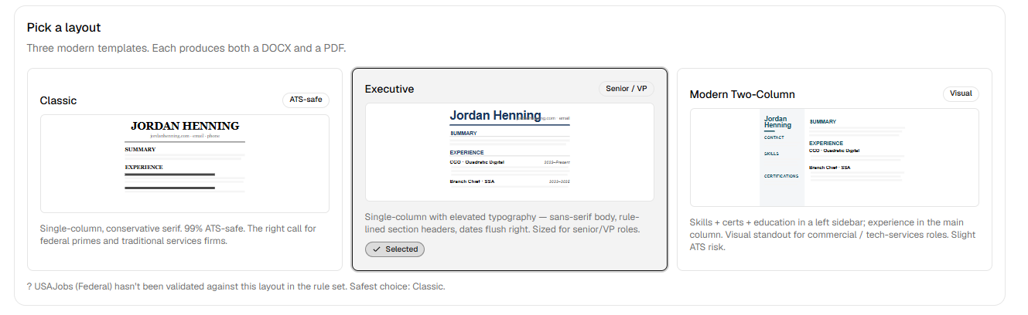This screenshot has height=315, width=1028.
Task: Click the JORDAN HENNING name in the Classic preview
Action: pos(185,126)
